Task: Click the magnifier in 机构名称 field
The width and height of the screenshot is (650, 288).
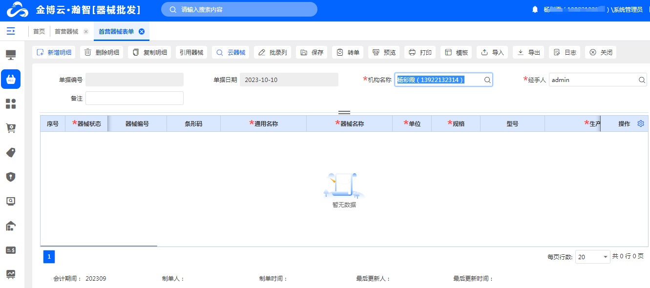Action: 487,80
